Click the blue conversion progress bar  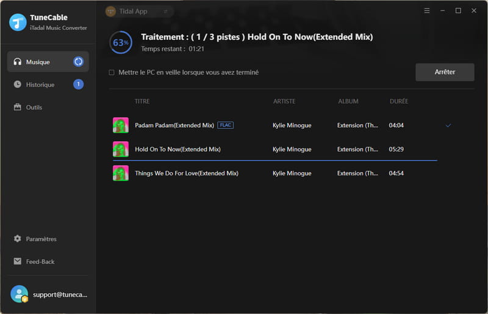coord(275,161)
